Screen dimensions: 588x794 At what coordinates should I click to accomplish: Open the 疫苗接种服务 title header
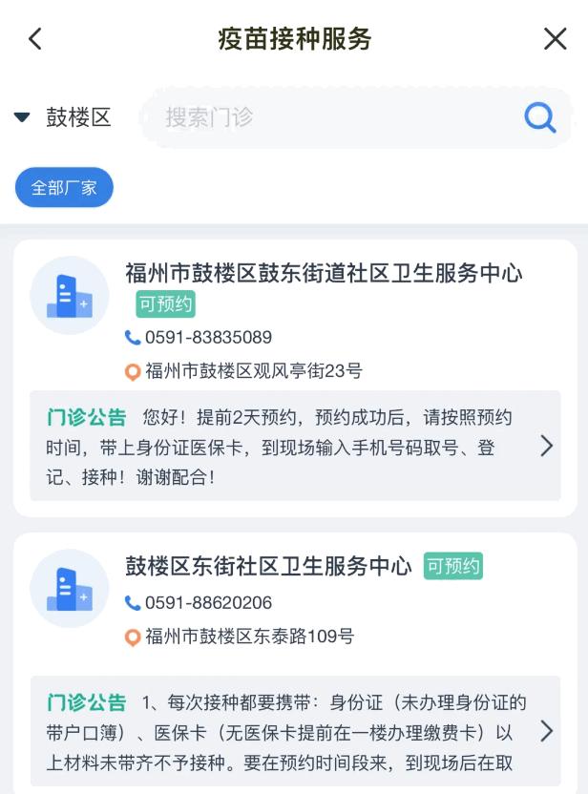(294, 38)
